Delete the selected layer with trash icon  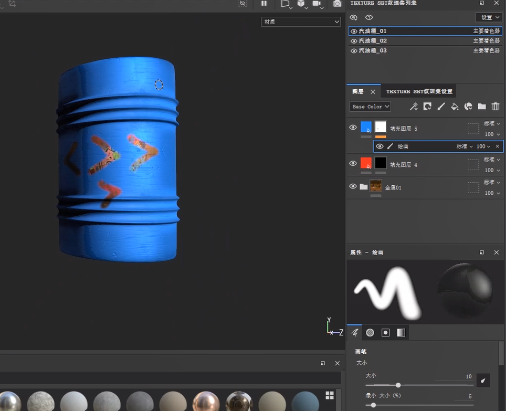point(495,107)
